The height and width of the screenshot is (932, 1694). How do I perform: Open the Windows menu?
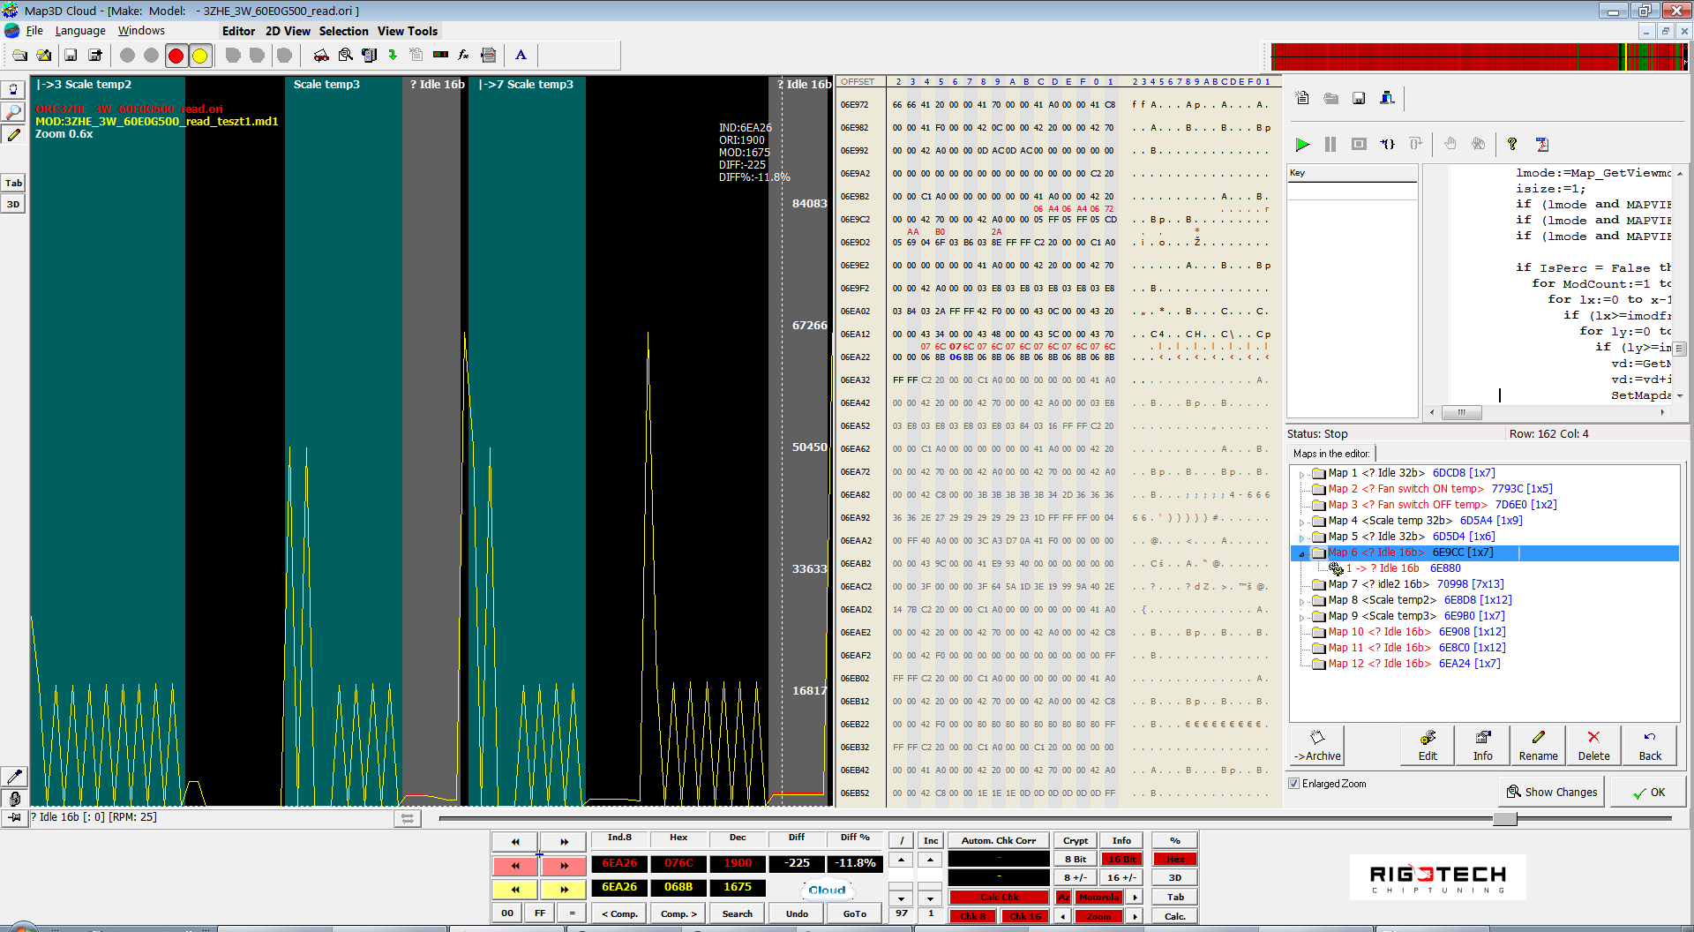pos(141,31)
